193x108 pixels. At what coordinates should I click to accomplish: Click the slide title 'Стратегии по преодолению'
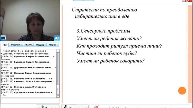[104, 10]
